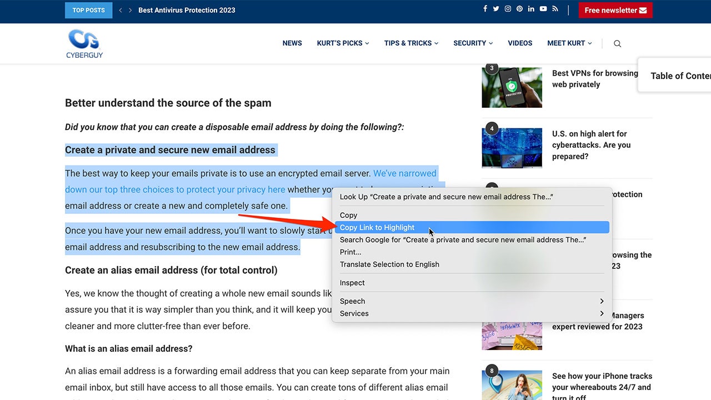
Task: Choose Copy in context menu
Action: click(x=472, y=215)
